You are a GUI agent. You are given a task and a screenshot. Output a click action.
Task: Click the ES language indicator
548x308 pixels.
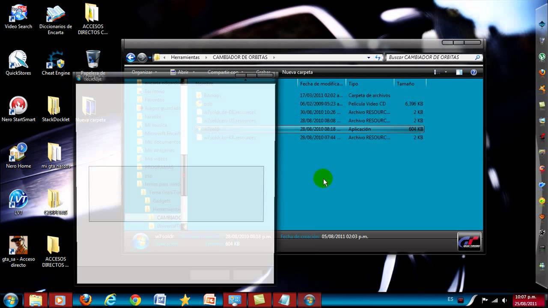pyautogui.click(x=450, y=299)
